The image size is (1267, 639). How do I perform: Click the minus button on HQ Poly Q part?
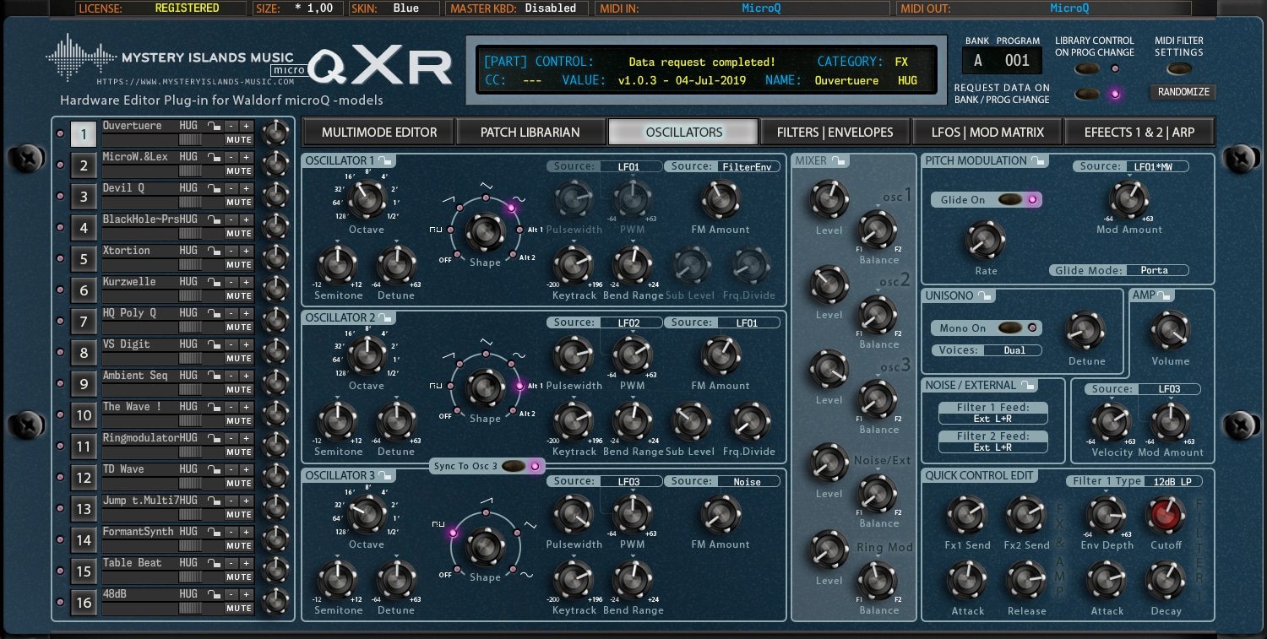tap(231, 313)
